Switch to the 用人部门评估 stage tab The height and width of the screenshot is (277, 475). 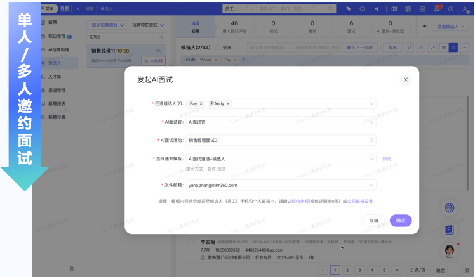click(x=234, y=27)
